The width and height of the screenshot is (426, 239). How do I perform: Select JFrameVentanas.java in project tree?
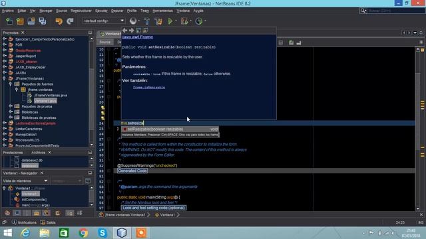[51, 95]
